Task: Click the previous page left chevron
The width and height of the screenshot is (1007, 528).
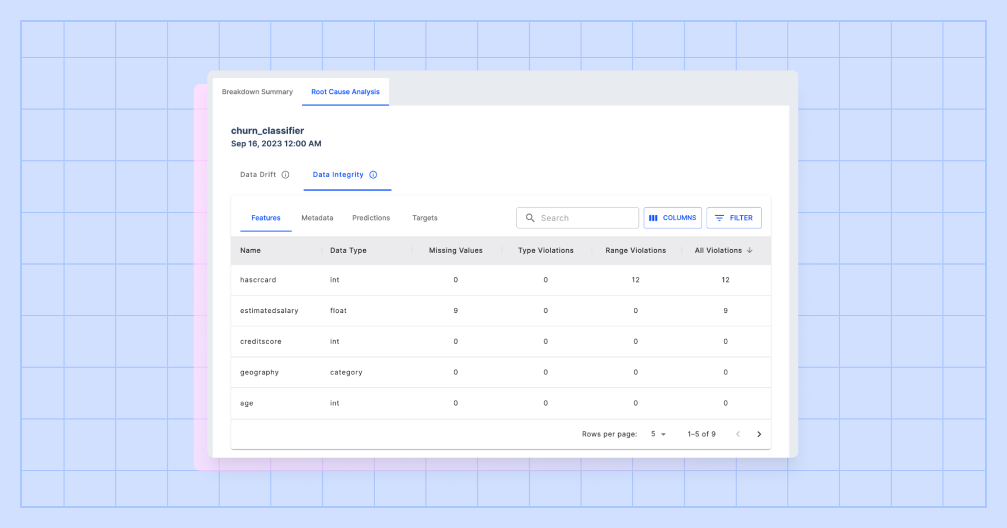Action: pyautogui.click(x=738, y=434)
